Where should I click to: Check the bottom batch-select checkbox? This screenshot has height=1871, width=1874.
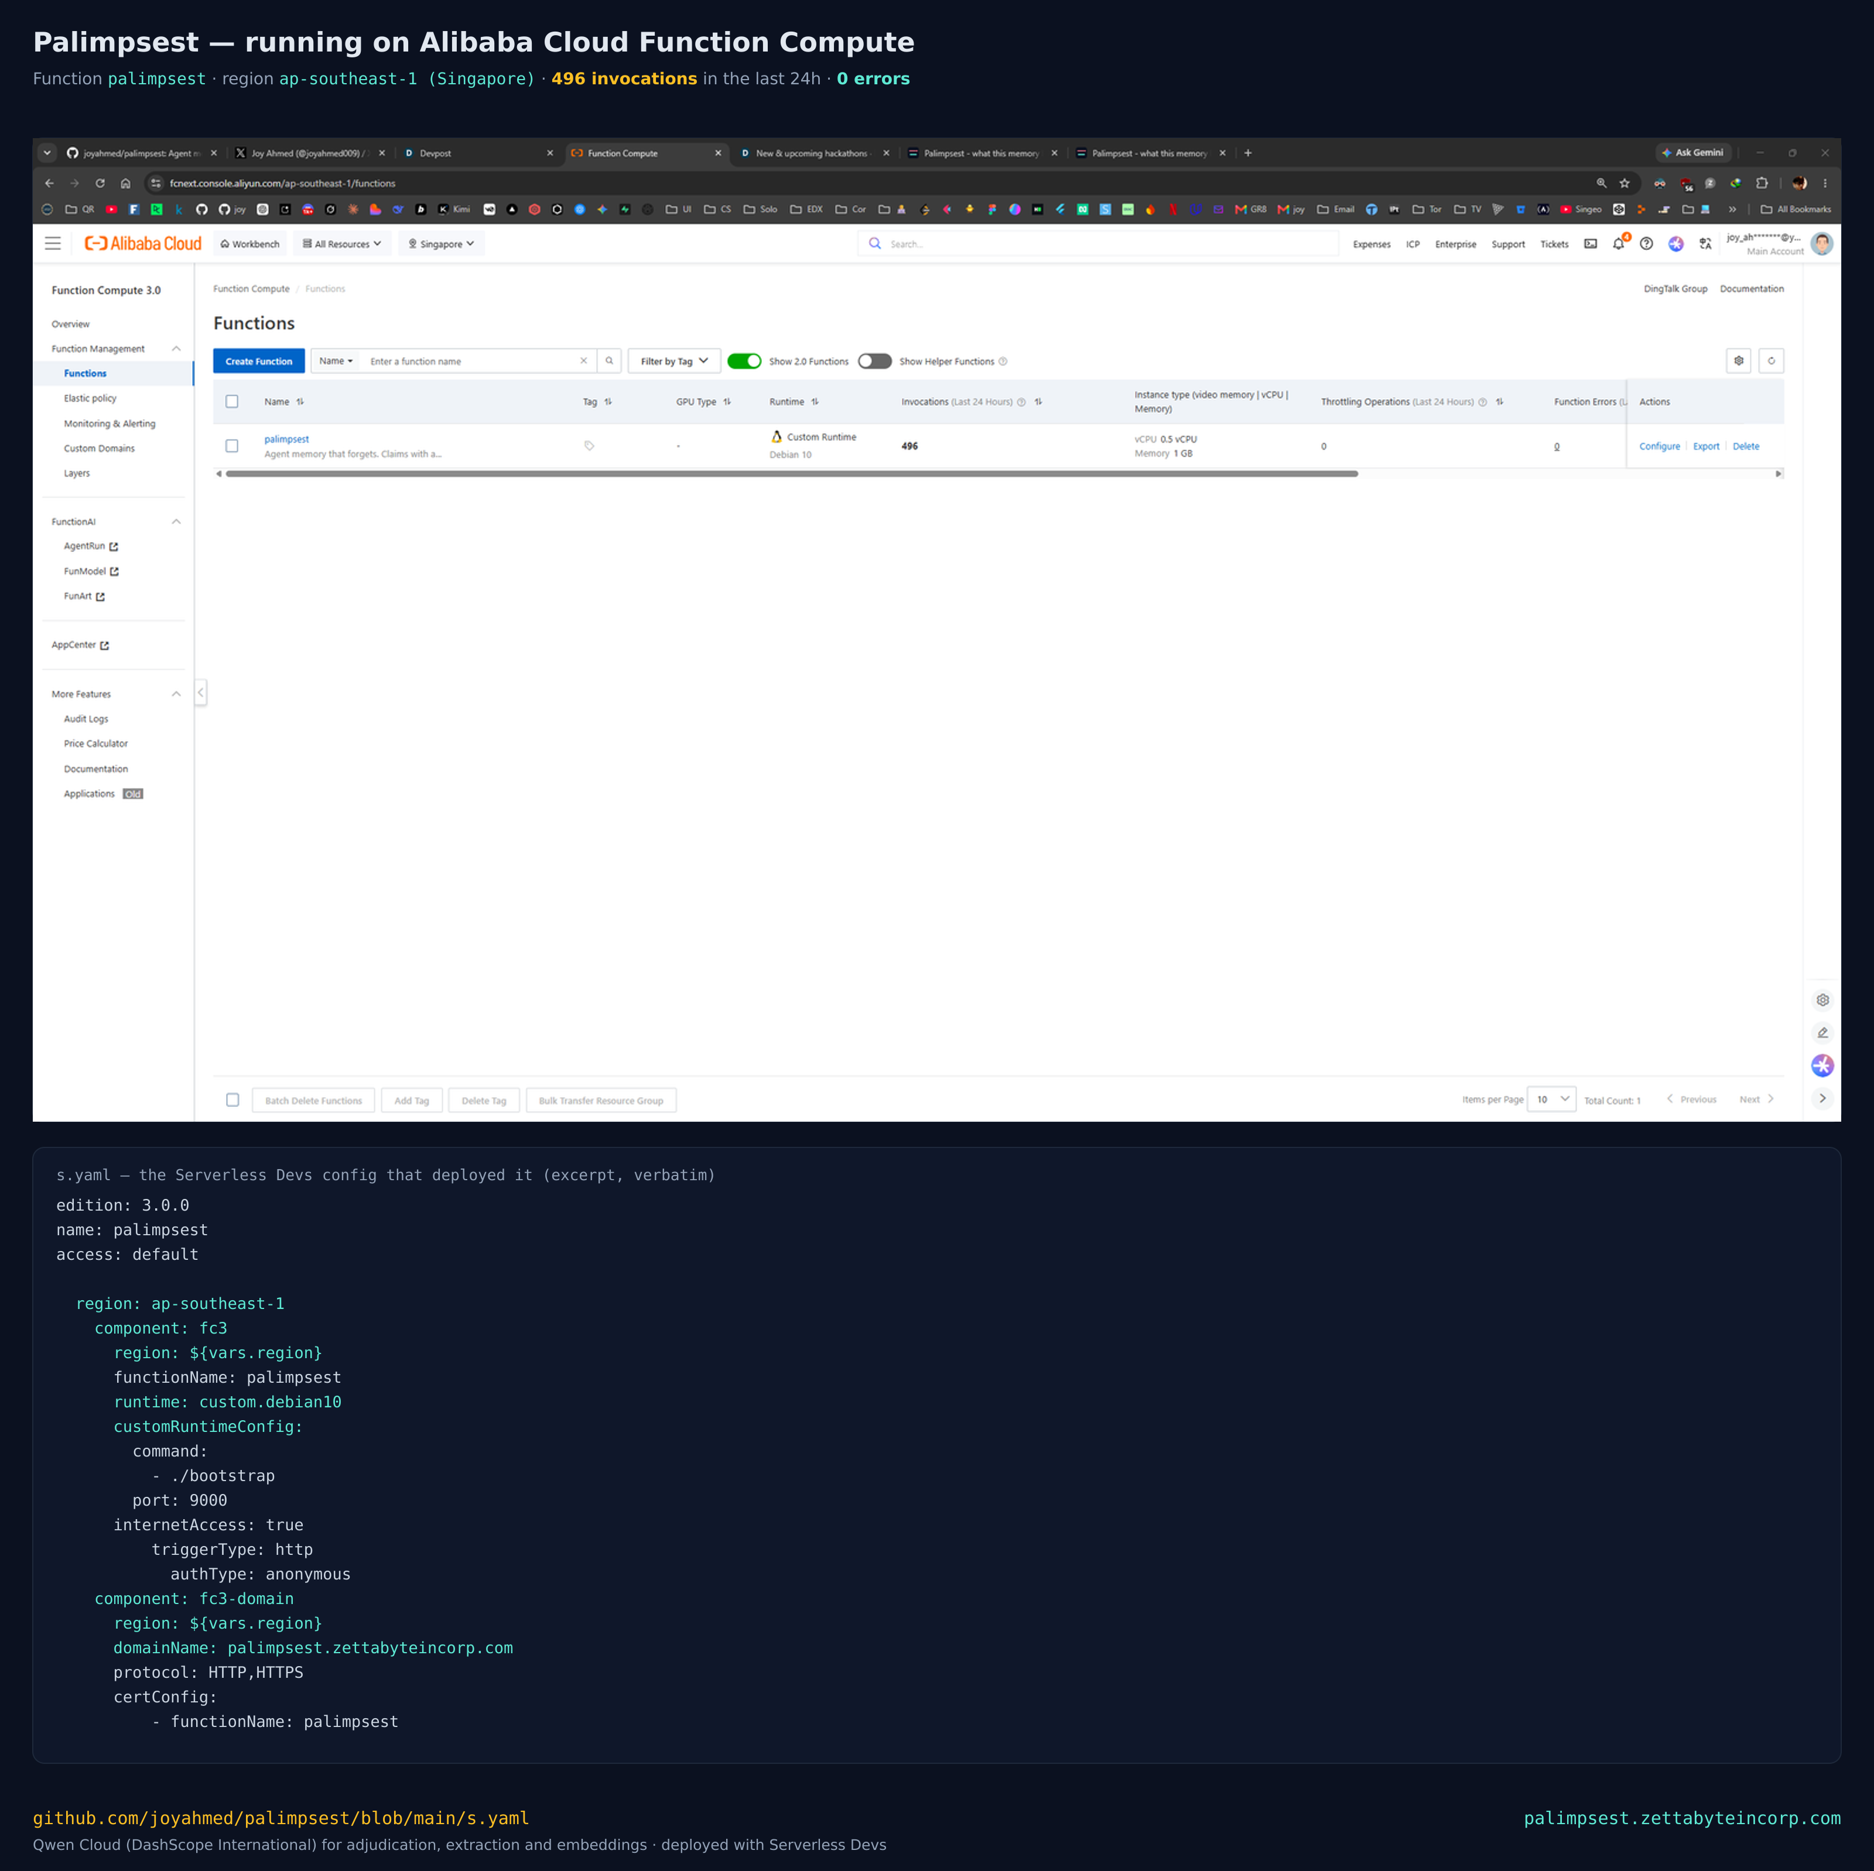(233, 1099)
